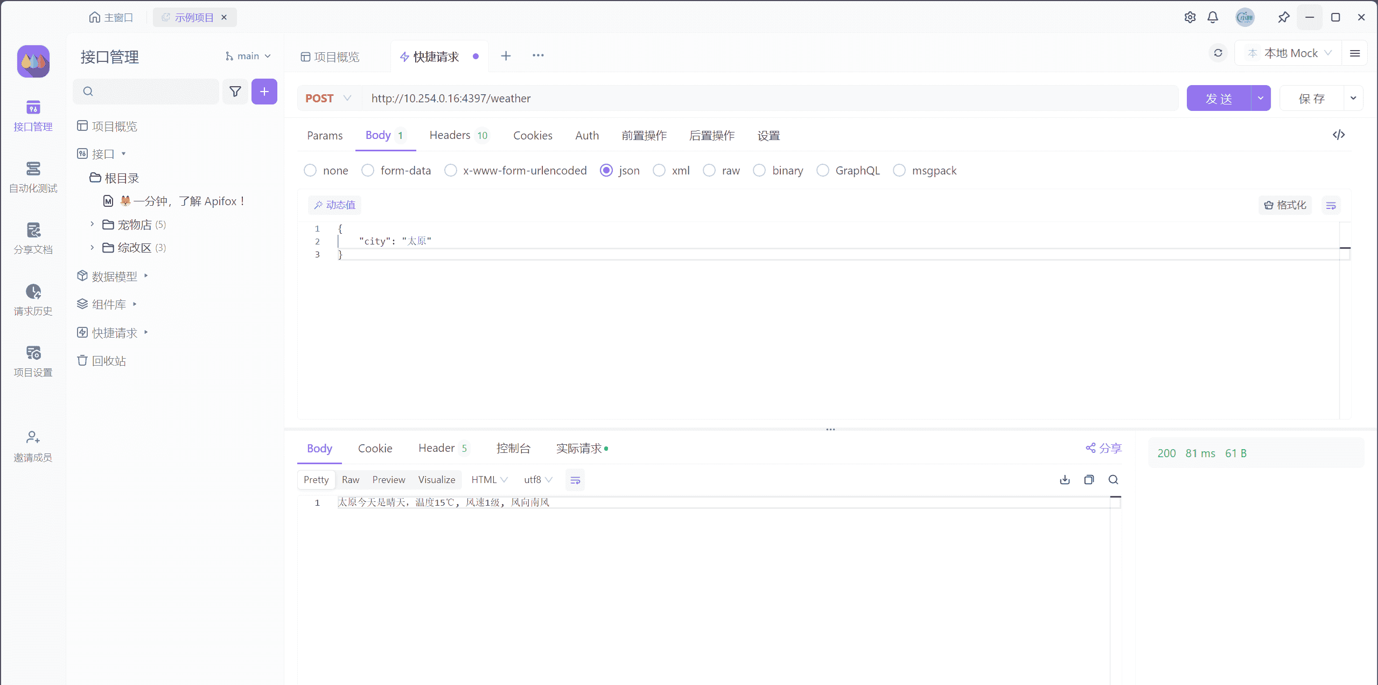The width and height of the screenshot is (1378, 685).
Task: Click the 格式化 formatting icon above the editor
Action: [1285, 205]
